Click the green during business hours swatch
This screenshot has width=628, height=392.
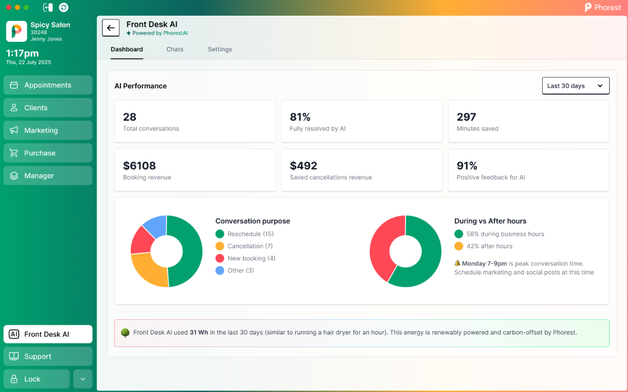click(459, 234)
